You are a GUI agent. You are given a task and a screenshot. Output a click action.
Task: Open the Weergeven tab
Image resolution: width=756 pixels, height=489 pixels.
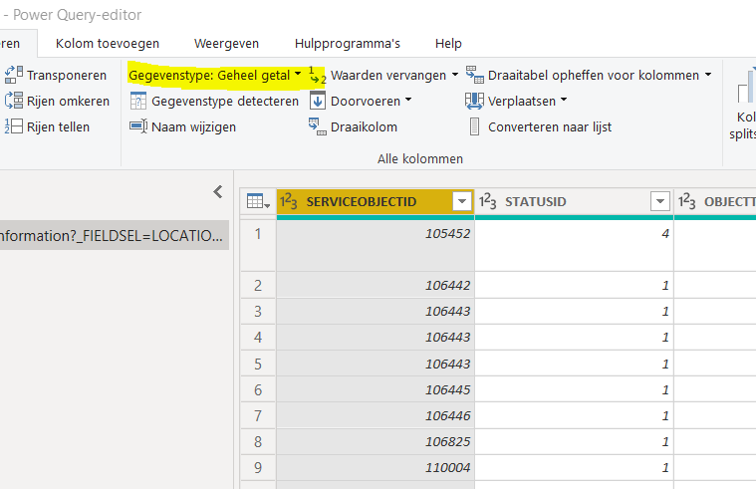click(227, 44)
